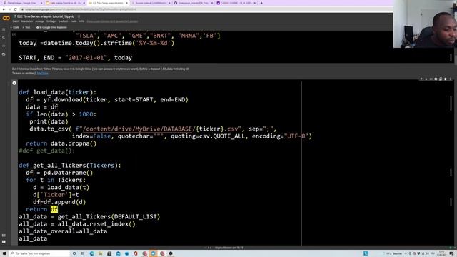This screenshot has height=257, width=457.
Task: Click the commented #def get_data(): line
Action: [47, 151]
